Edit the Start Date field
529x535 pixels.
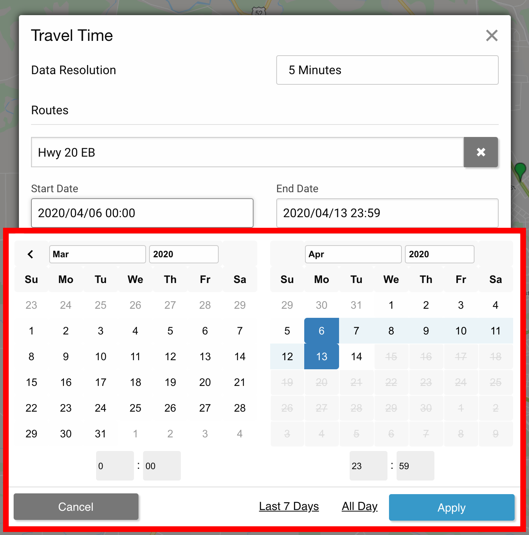142,213
